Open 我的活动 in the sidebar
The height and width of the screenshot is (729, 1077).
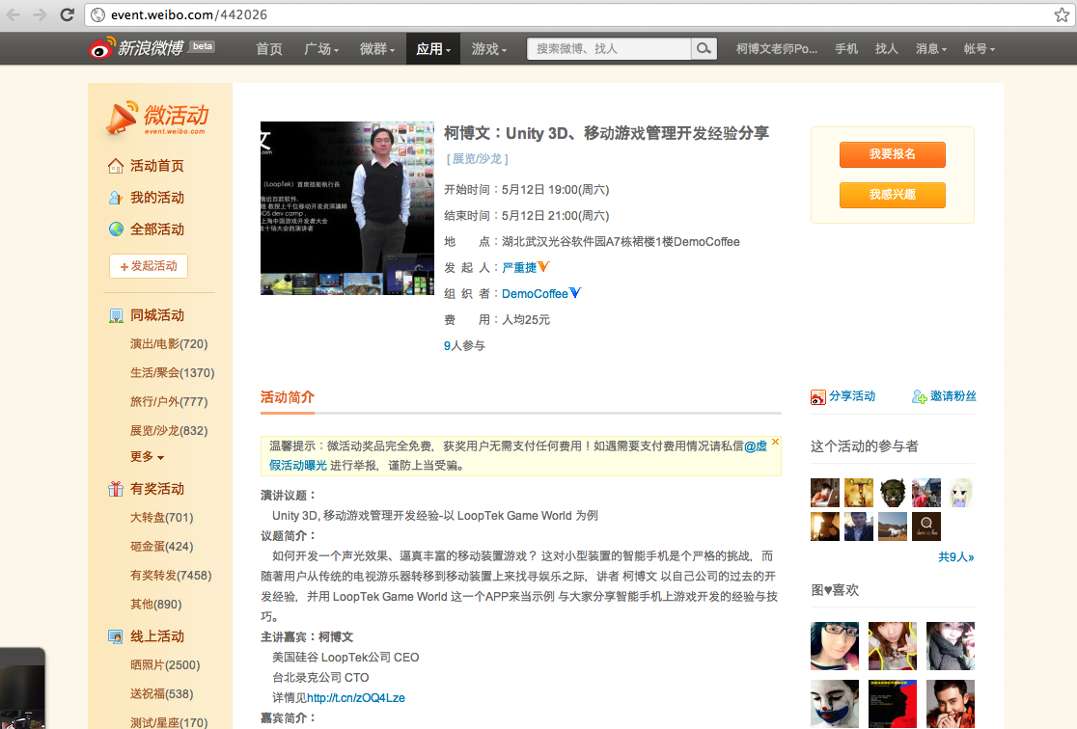(x=156, y=198)
